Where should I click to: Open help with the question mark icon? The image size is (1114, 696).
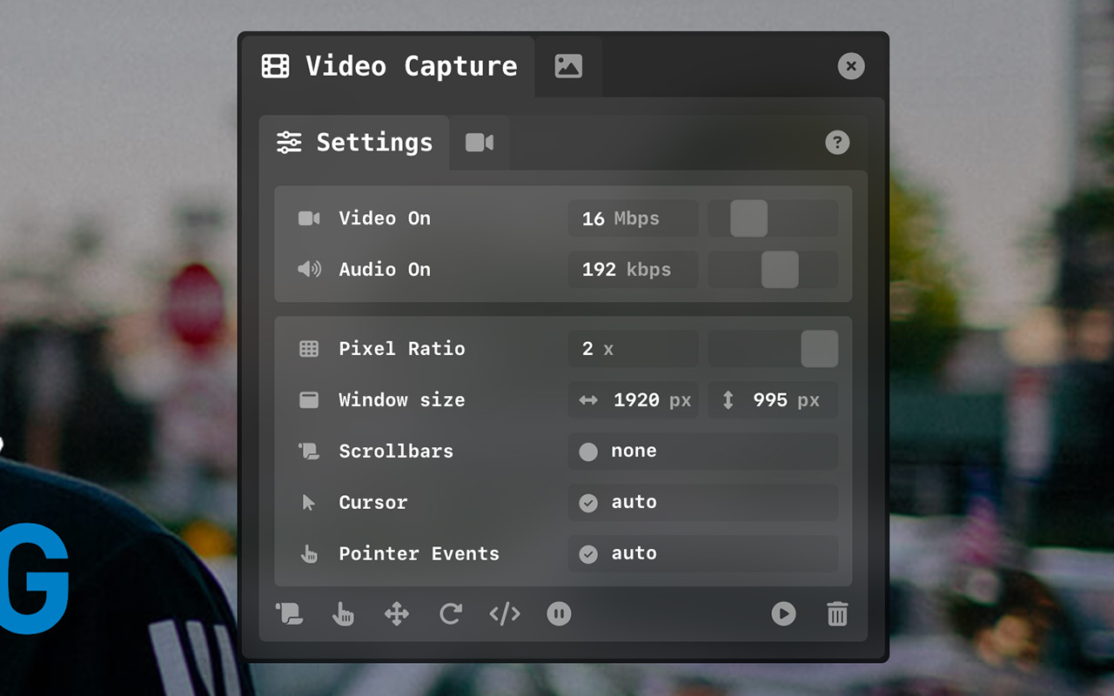(837, 143)
